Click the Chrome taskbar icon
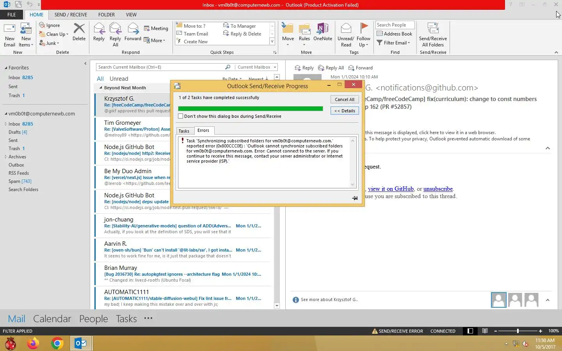 click(57, 344)
